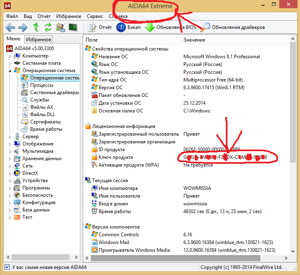Open the Сервис menu
300x275 pixels.
(x=95, y=16)
